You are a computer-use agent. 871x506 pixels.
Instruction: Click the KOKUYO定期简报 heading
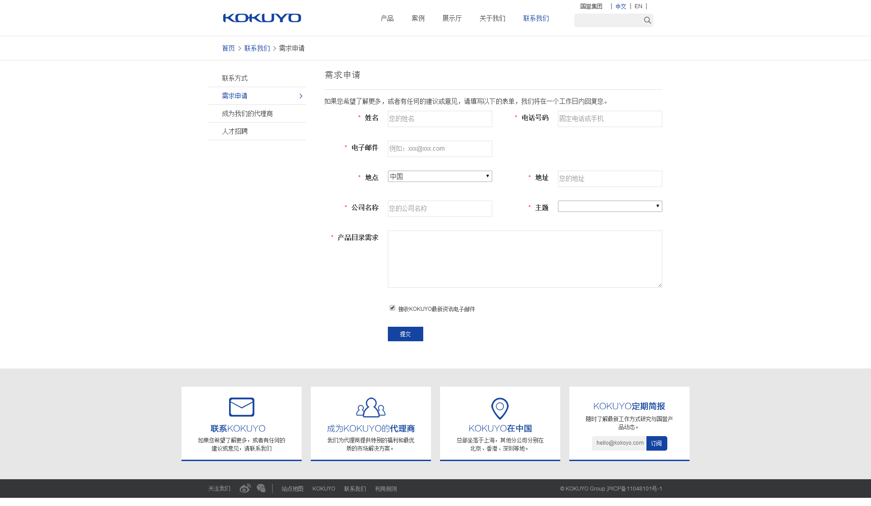pyautogui.click(x=629, y=406)
